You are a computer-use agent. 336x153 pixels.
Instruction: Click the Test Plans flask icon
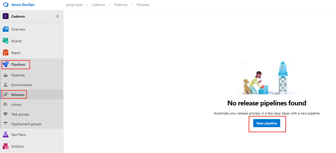tap(6, 134)
